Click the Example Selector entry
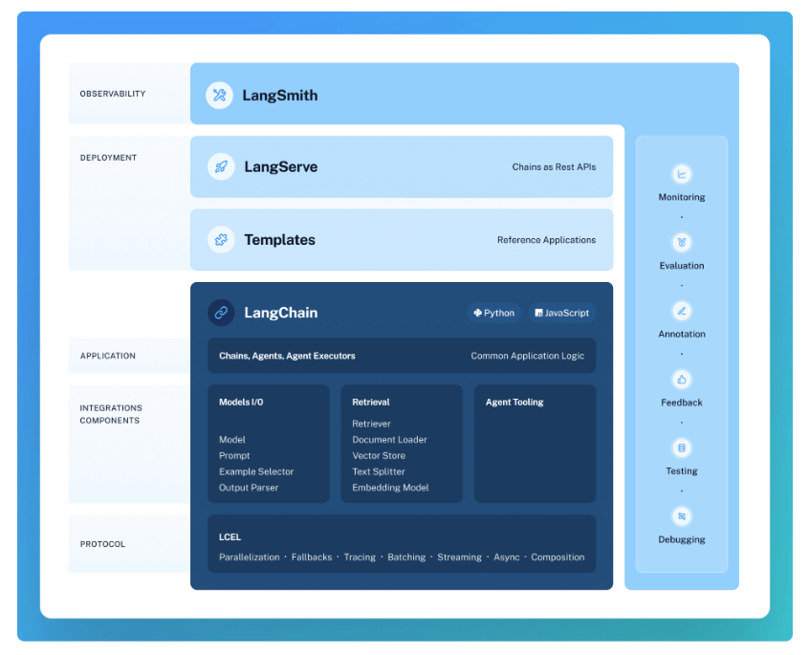 pyautogui.click(x=256, y=471)
